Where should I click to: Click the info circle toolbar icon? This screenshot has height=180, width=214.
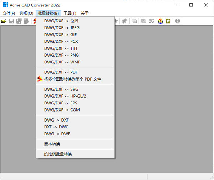click(178, 21)
